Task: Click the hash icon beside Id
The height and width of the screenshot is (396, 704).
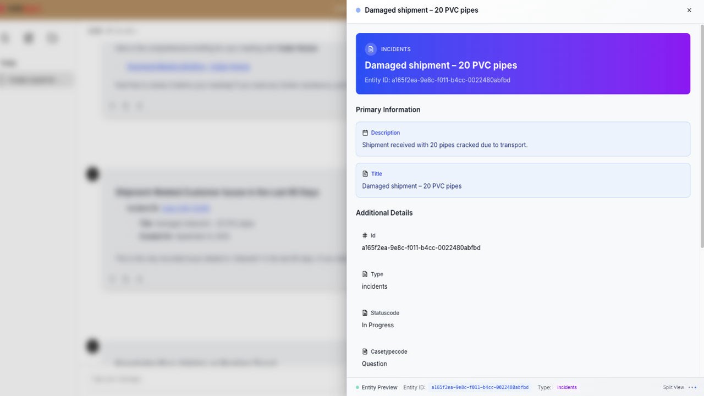Action: coord(365,235)
